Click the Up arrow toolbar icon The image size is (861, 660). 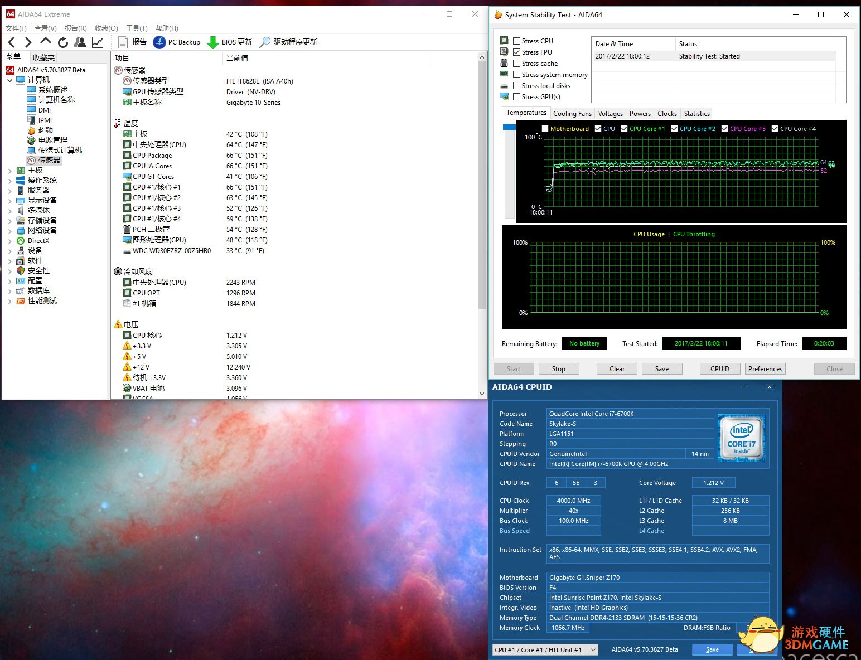46,42
